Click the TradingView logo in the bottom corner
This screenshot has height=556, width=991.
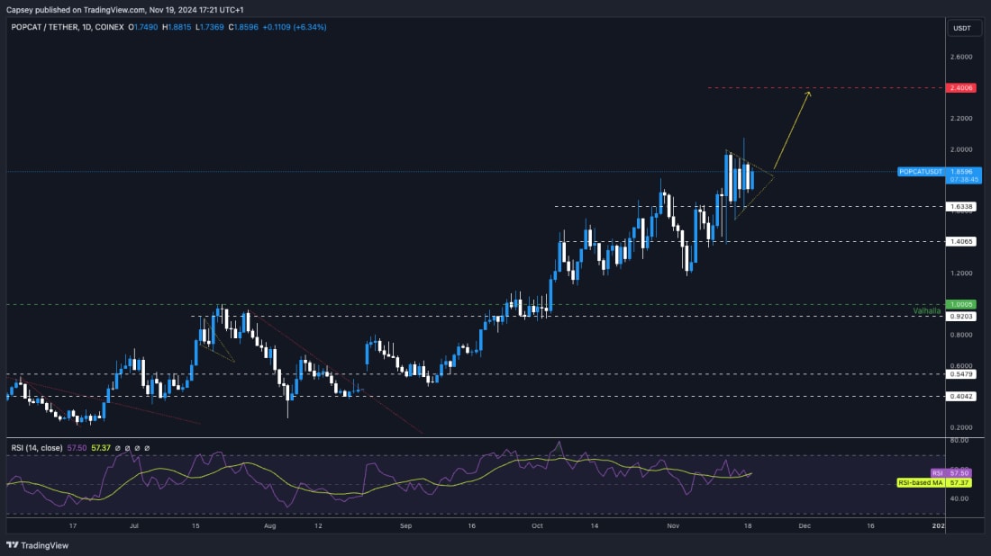point(38,543)
